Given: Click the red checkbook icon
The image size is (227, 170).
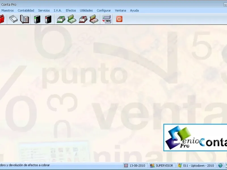Looking at the screenshot, I should point(94,19).
